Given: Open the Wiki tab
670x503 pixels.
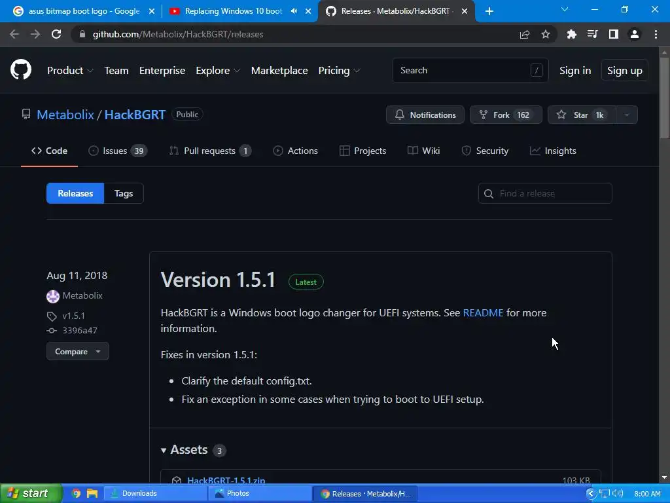Looking at the screenshot, I should pos(424,151).
